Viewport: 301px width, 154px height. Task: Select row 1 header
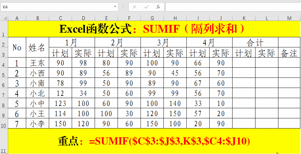(x=4, y=29)
